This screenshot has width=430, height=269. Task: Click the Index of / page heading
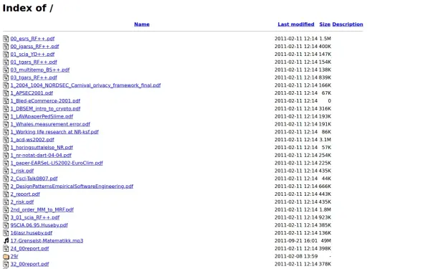pyautogui.click(x=28, y=8)
